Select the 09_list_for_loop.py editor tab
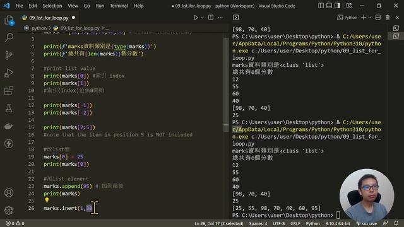The width and height of the screenshot is (404, 227). tap(49, 18)
